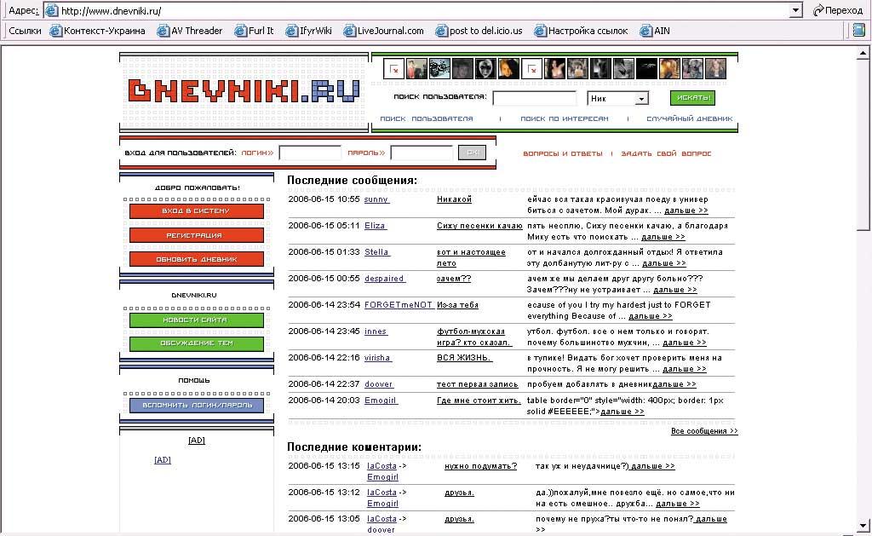Open the поиск пользователя tab link
Screen dimensions: 872x536
click(427, 118)
